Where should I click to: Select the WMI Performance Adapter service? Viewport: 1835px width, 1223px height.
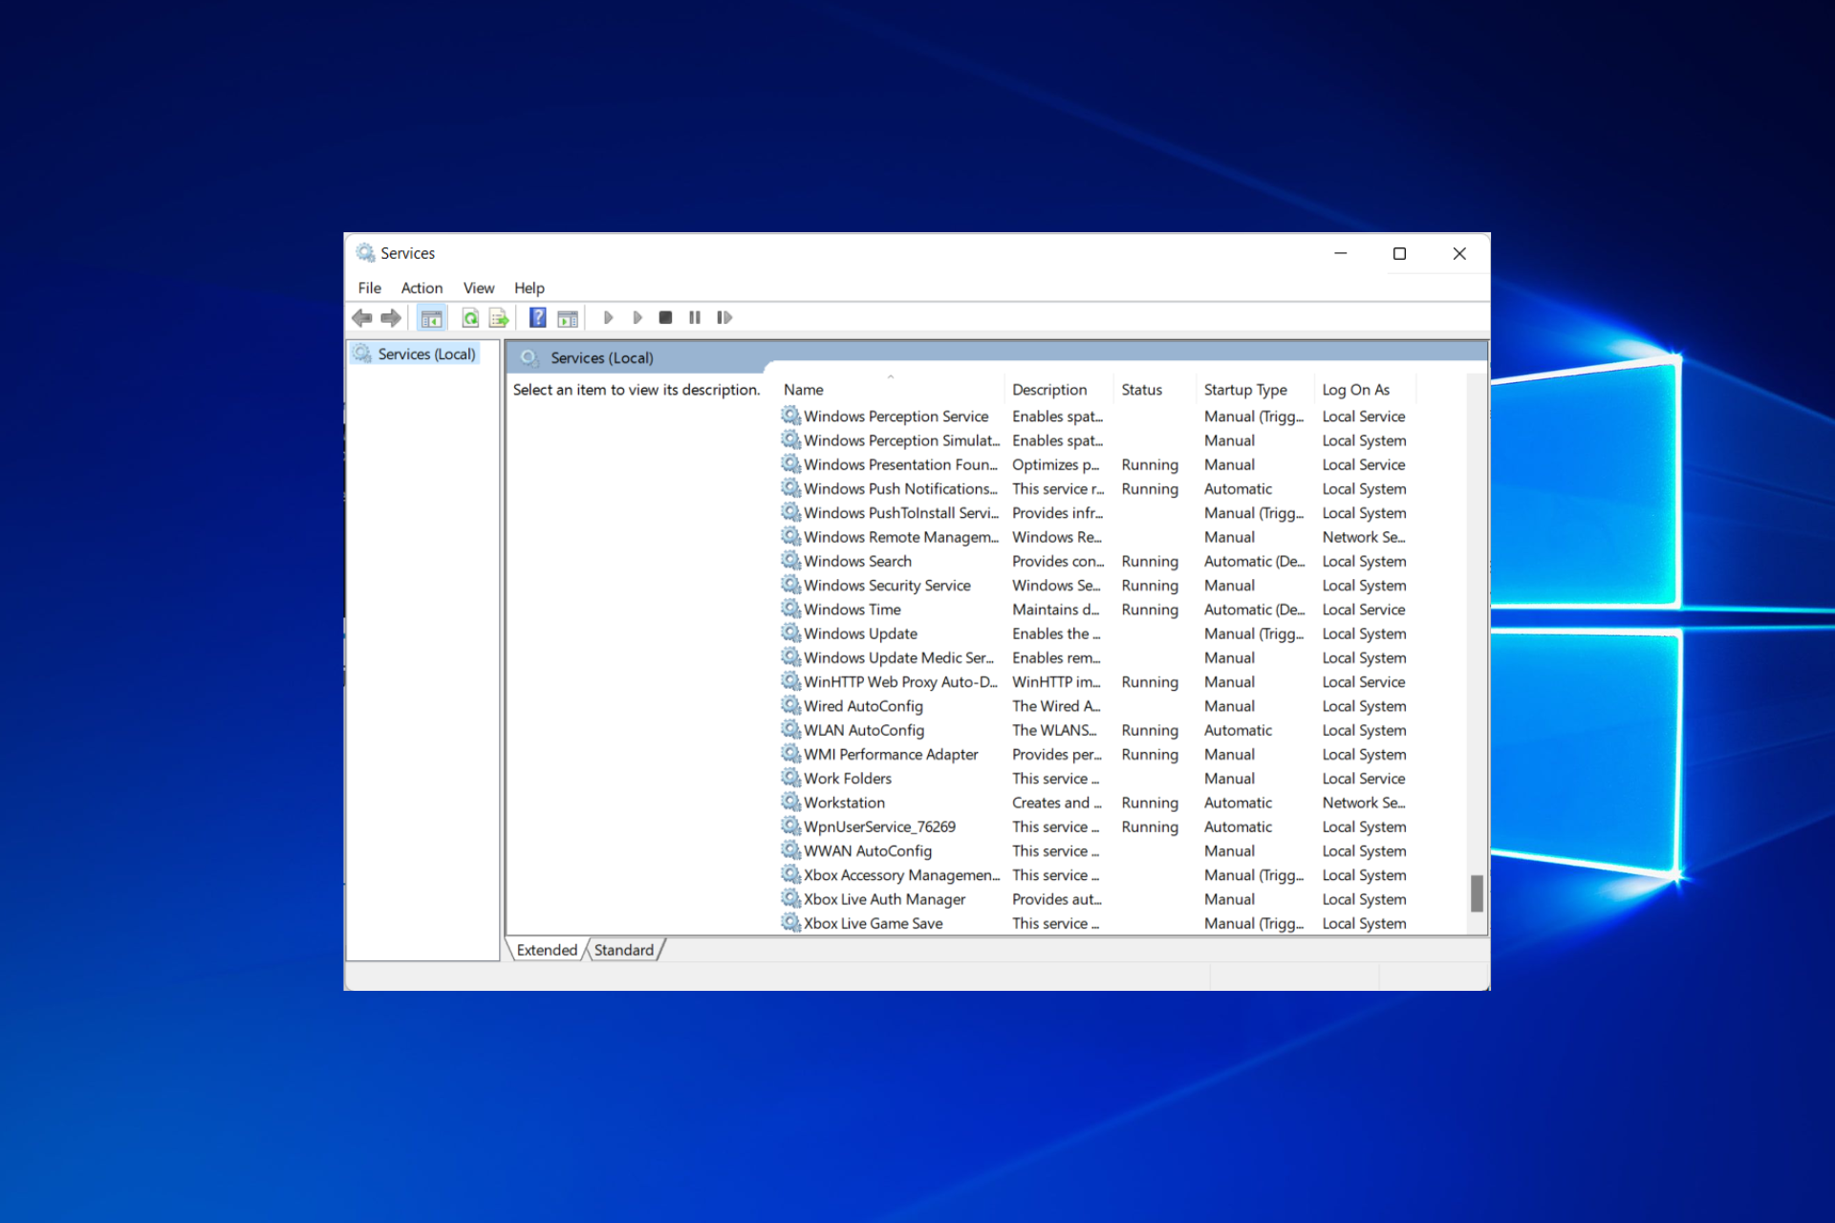tap(891, 755)
